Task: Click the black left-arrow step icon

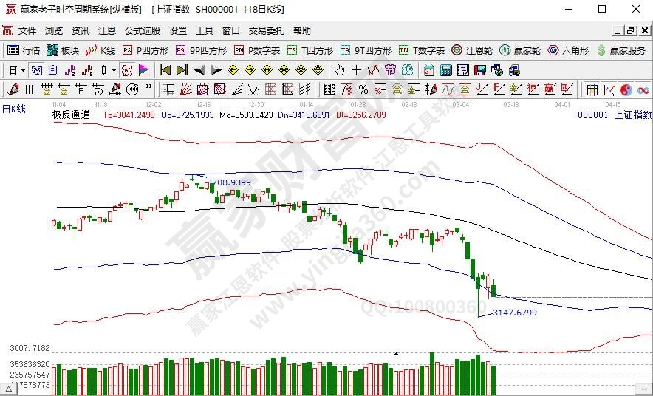Action: point(199,70)
